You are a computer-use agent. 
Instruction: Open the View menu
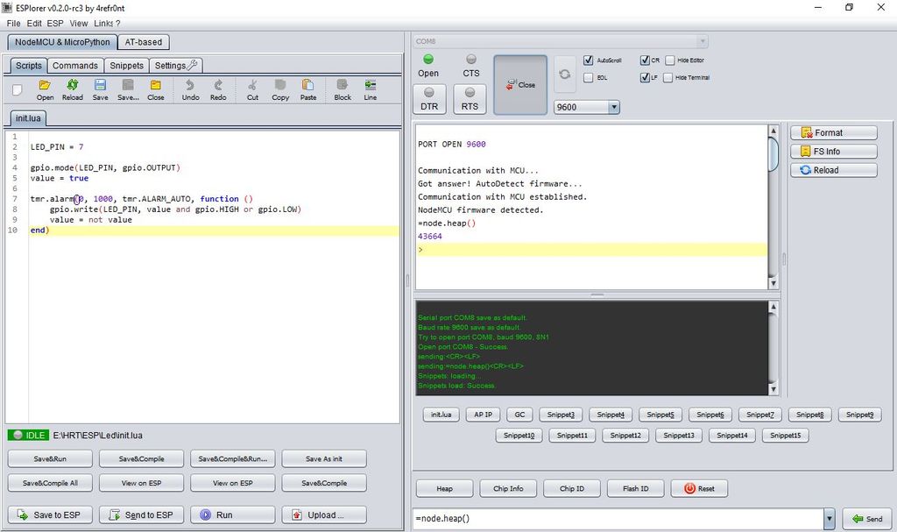point(79,24)
